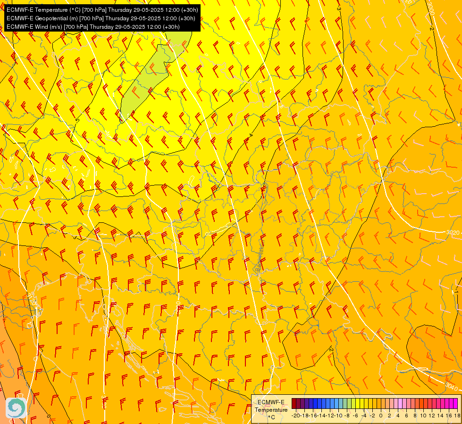Screen dimensions: 462x424
Task: Click the isotherm label 4 on the map
Action: (x=251, y=135)
